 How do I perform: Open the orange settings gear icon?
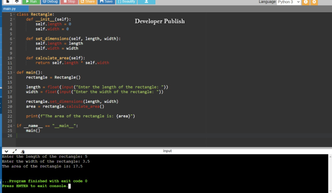click(x=314, y=2)
